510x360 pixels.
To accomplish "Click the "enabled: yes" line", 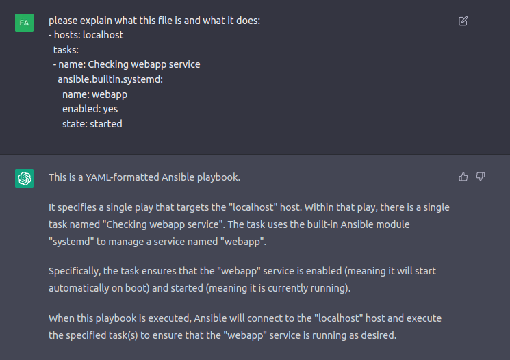I will pyautogui.click(x=90, y=109).
